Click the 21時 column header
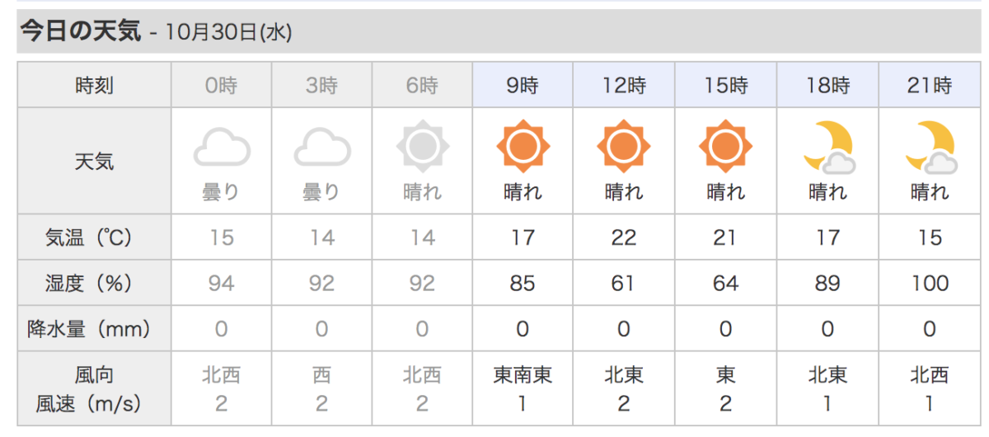 (930, 85)
